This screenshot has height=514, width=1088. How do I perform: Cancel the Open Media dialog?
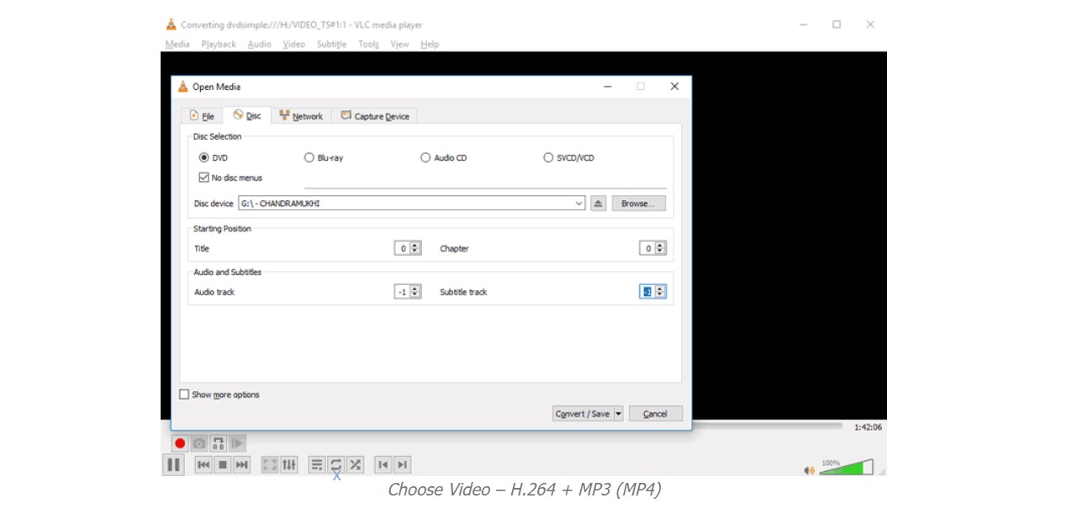(x=655, y=414)
